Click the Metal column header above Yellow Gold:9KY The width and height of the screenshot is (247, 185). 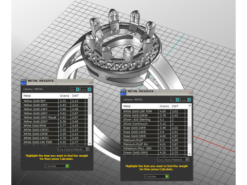coord(40,96)
